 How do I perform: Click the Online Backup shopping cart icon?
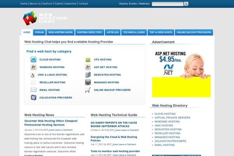88,90
